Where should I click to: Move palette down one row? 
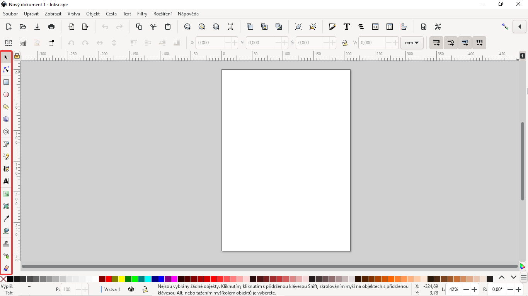point(514,277)
